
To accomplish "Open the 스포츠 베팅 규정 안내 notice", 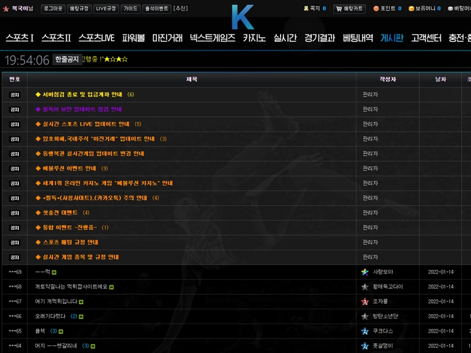I will (70, 242).
